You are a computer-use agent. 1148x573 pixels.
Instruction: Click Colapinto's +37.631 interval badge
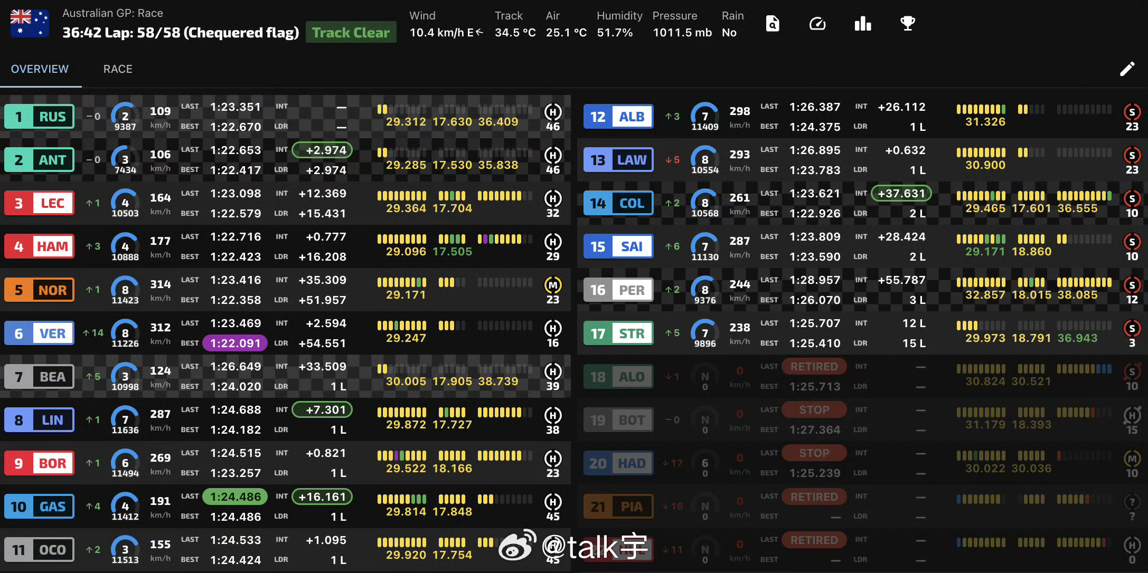(901, 194)
